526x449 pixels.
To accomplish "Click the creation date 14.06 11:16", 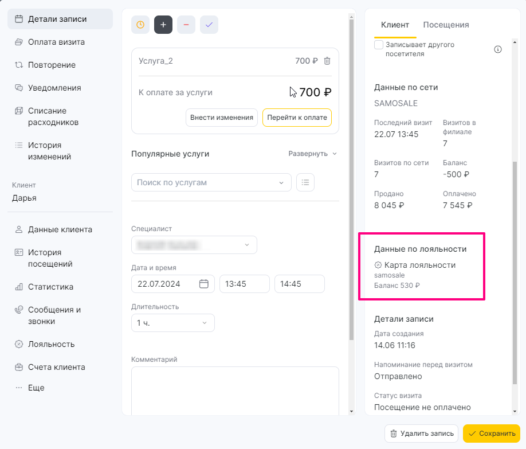I will pos(394,345).
